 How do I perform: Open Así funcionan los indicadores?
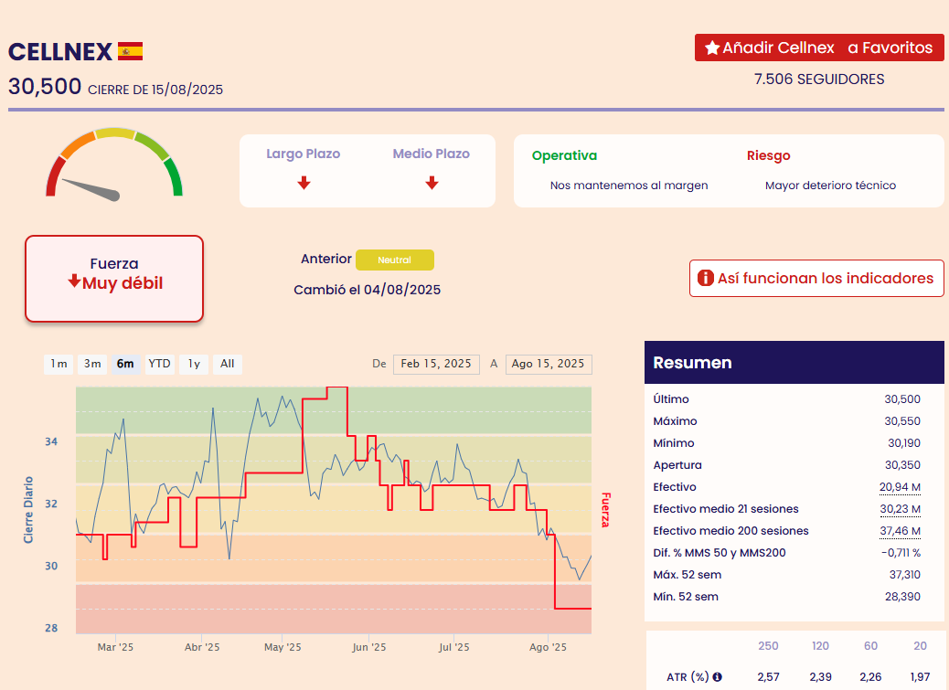(816, 278)
